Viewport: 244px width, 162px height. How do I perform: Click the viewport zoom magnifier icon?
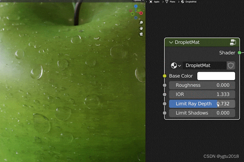click(141, 23)
